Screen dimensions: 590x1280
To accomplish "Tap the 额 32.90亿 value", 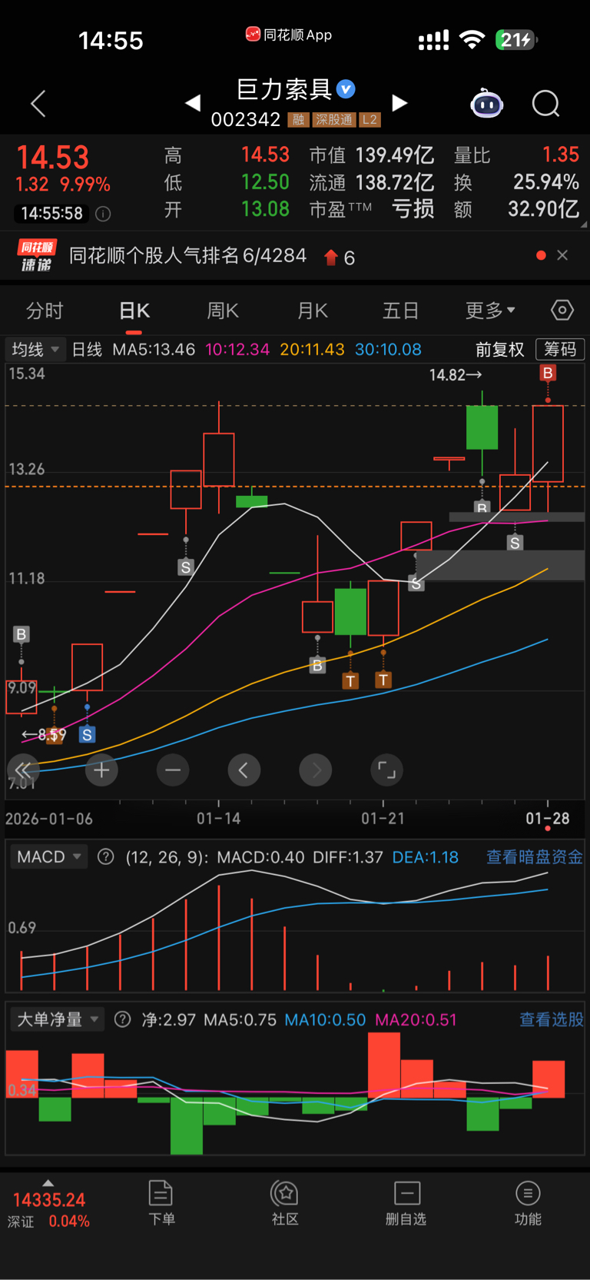I will pyautogui.click(x=544, y=209).
